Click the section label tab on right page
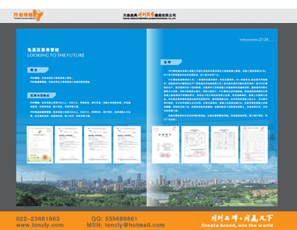 tap(171, 62)
